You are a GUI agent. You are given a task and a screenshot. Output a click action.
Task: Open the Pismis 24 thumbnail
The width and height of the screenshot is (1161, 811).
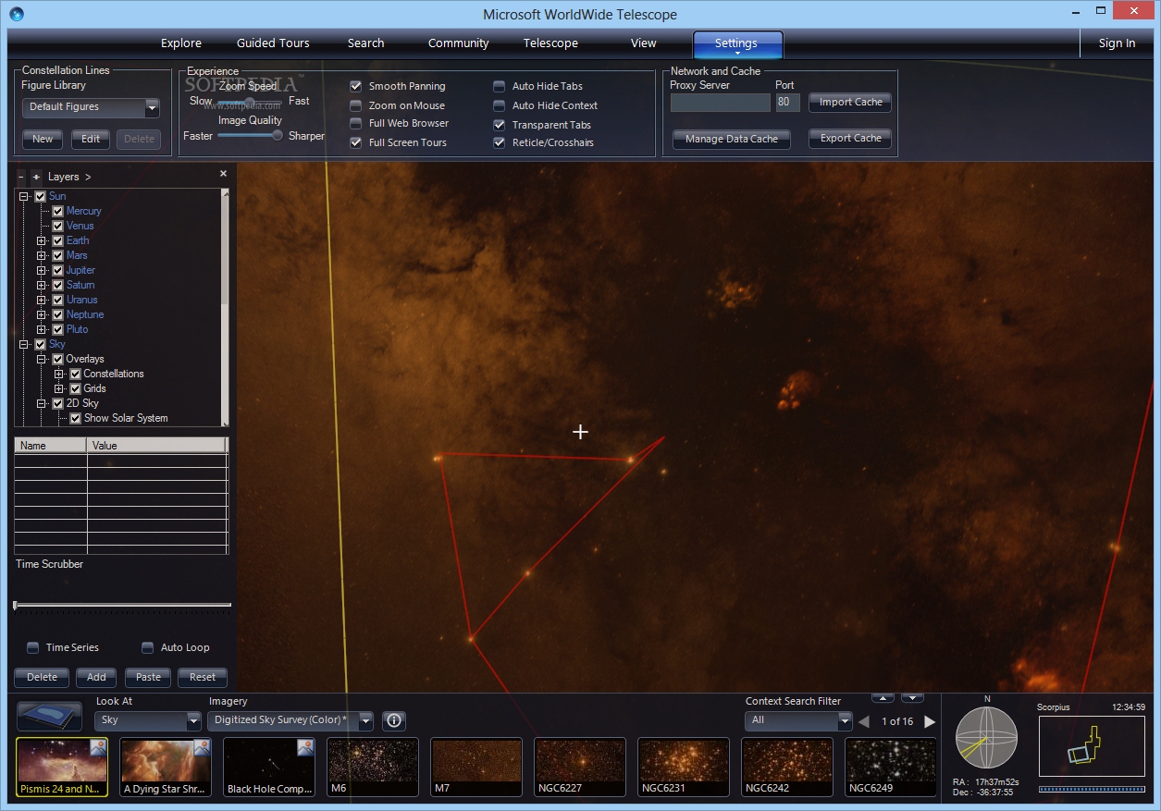(62, 768)
